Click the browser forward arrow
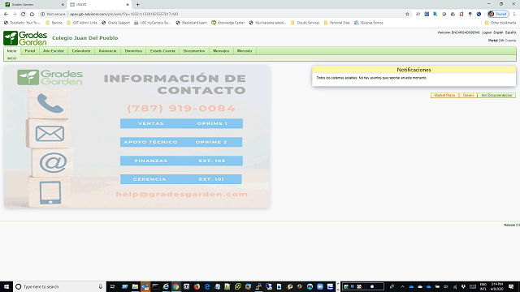The width and height of the screenshot is (520, 292). tap(15, 14)
